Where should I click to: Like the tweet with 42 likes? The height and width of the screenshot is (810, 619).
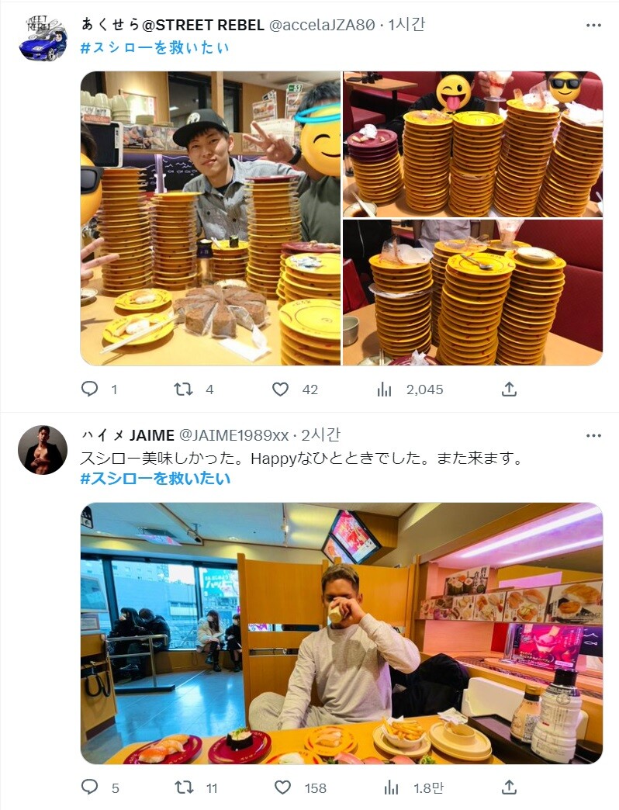pos(280,389)
